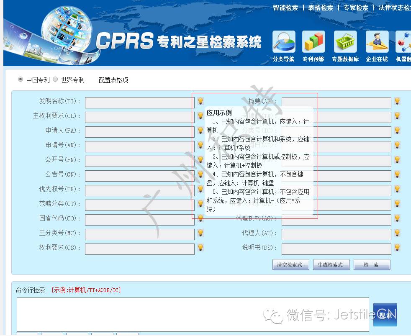Viewport: 411px width, 336px height.
Task: Focus the 公开号(PN) input field
Action: click(x=140, y=161)
